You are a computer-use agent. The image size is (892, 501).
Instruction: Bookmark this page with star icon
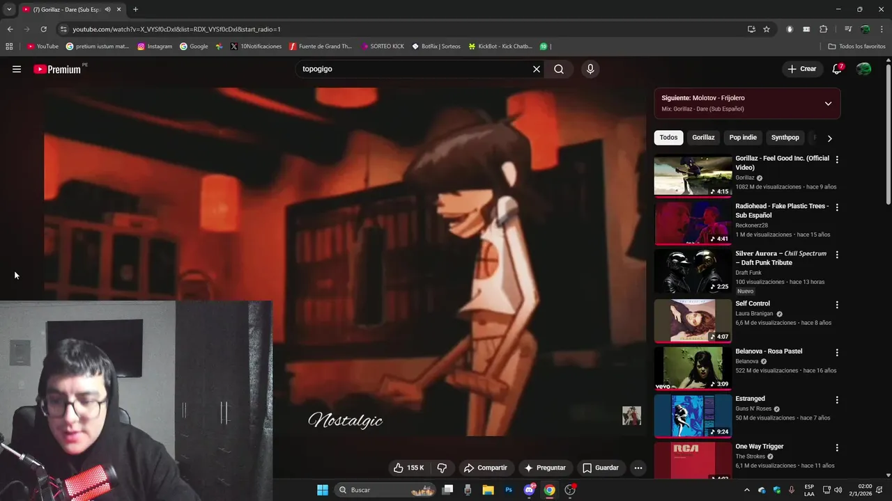(x=767, y=29)
